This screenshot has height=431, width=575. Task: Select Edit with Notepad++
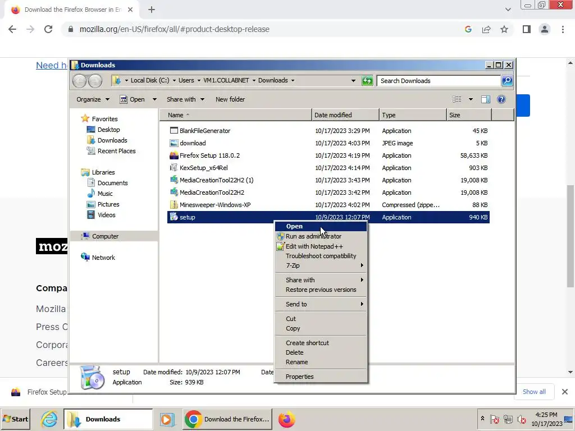[x=321, y=246]
